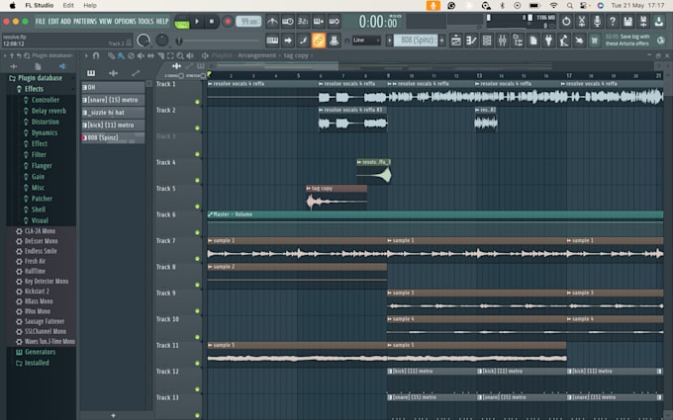Open the Piano roll view icon
Screen dimensions: 673x420
471,41
